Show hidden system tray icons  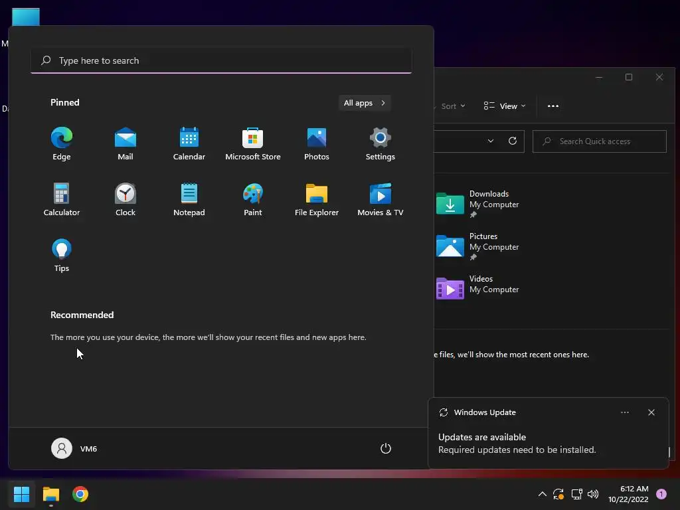point(542,494)
